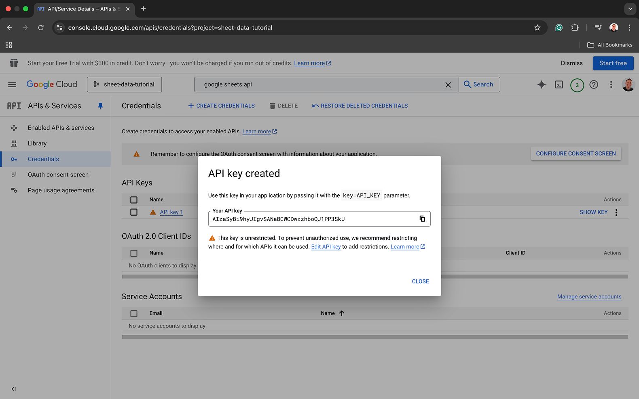The image size is (639, 399).
Task: Open Learn more link in trial banner
Action: 312,63
